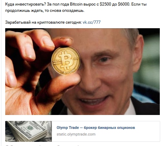Viewport: 164px width, 146px height.
Task: Open the large post photo
Action: pyautogui.click(x=83, y=71)
